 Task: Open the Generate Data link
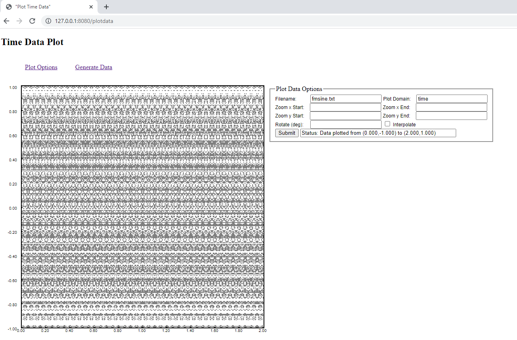click(x=93, y=67)
